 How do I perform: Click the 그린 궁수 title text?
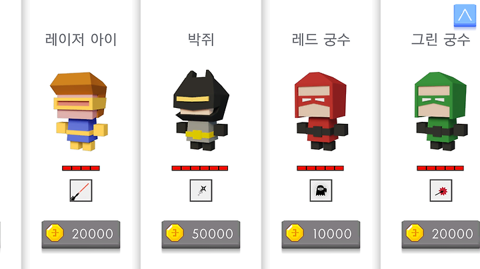coord(441,40)
